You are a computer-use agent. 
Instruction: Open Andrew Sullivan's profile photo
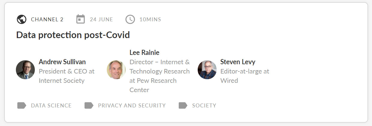pyautogui.click(x=25, y=70)
